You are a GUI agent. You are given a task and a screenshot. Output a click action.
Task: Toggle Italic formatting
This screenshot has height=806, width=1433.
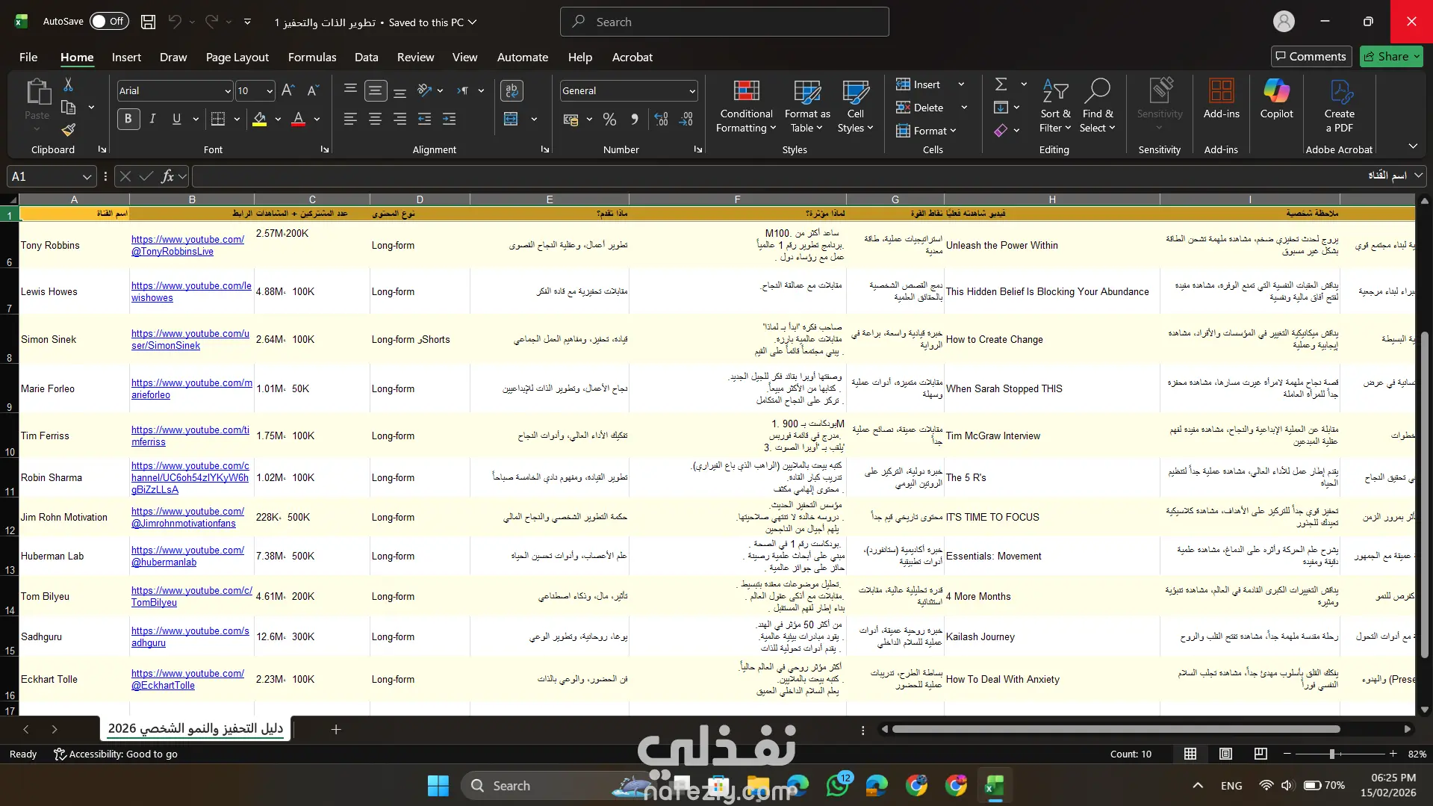coord(152,119)
